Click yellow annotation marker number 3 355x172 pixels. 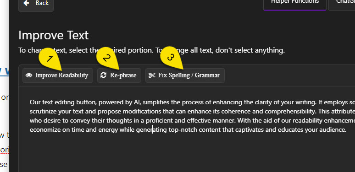(x=171, y=57)
